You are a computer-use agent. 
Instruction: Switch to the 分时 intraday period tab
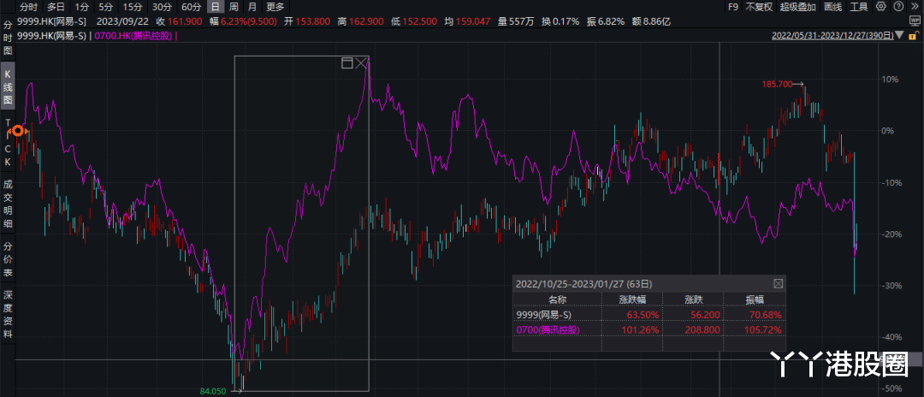pyautogui.click(x=28, y=7)
